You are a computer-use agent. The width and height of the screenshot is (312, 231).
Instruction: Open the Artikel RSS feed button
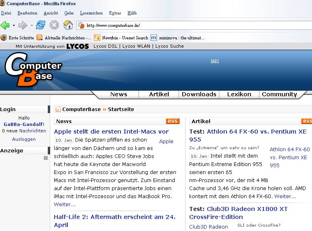tap(307, 121)
